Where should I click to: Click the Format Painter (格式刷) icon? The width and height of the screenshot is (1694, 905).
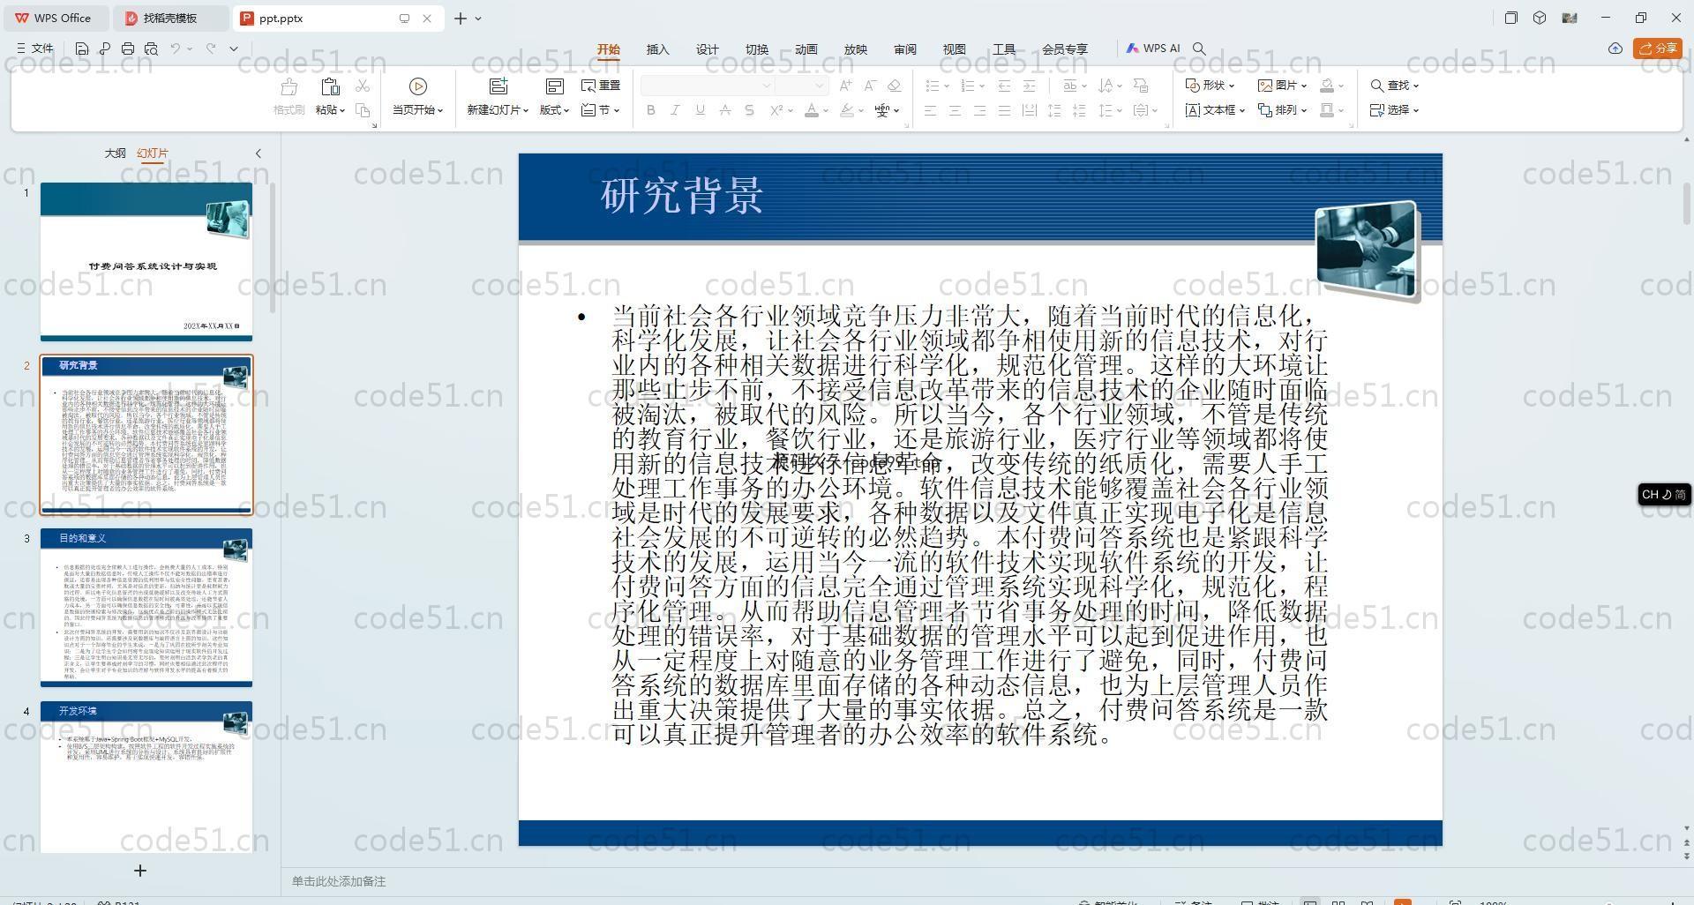[x=289, y=86]
